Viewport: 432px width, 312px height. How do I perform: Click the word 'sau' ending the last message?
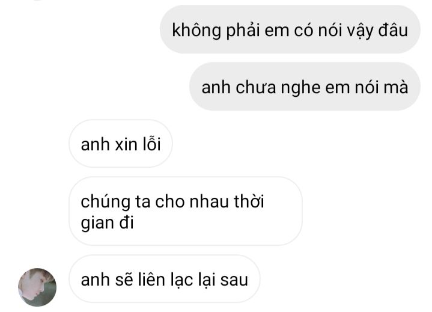pyautogui.click(x=234, y=280)
